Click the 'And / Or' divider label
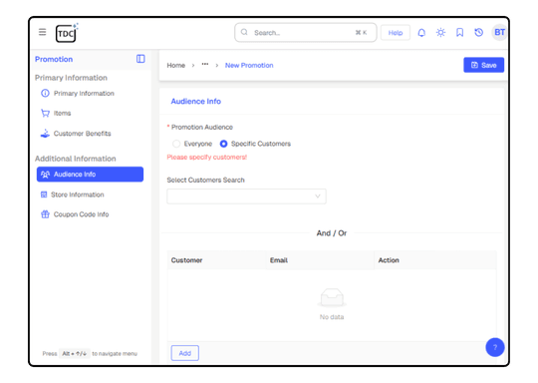Viewport: 538px width, 383px height. (x=332, y=233)
